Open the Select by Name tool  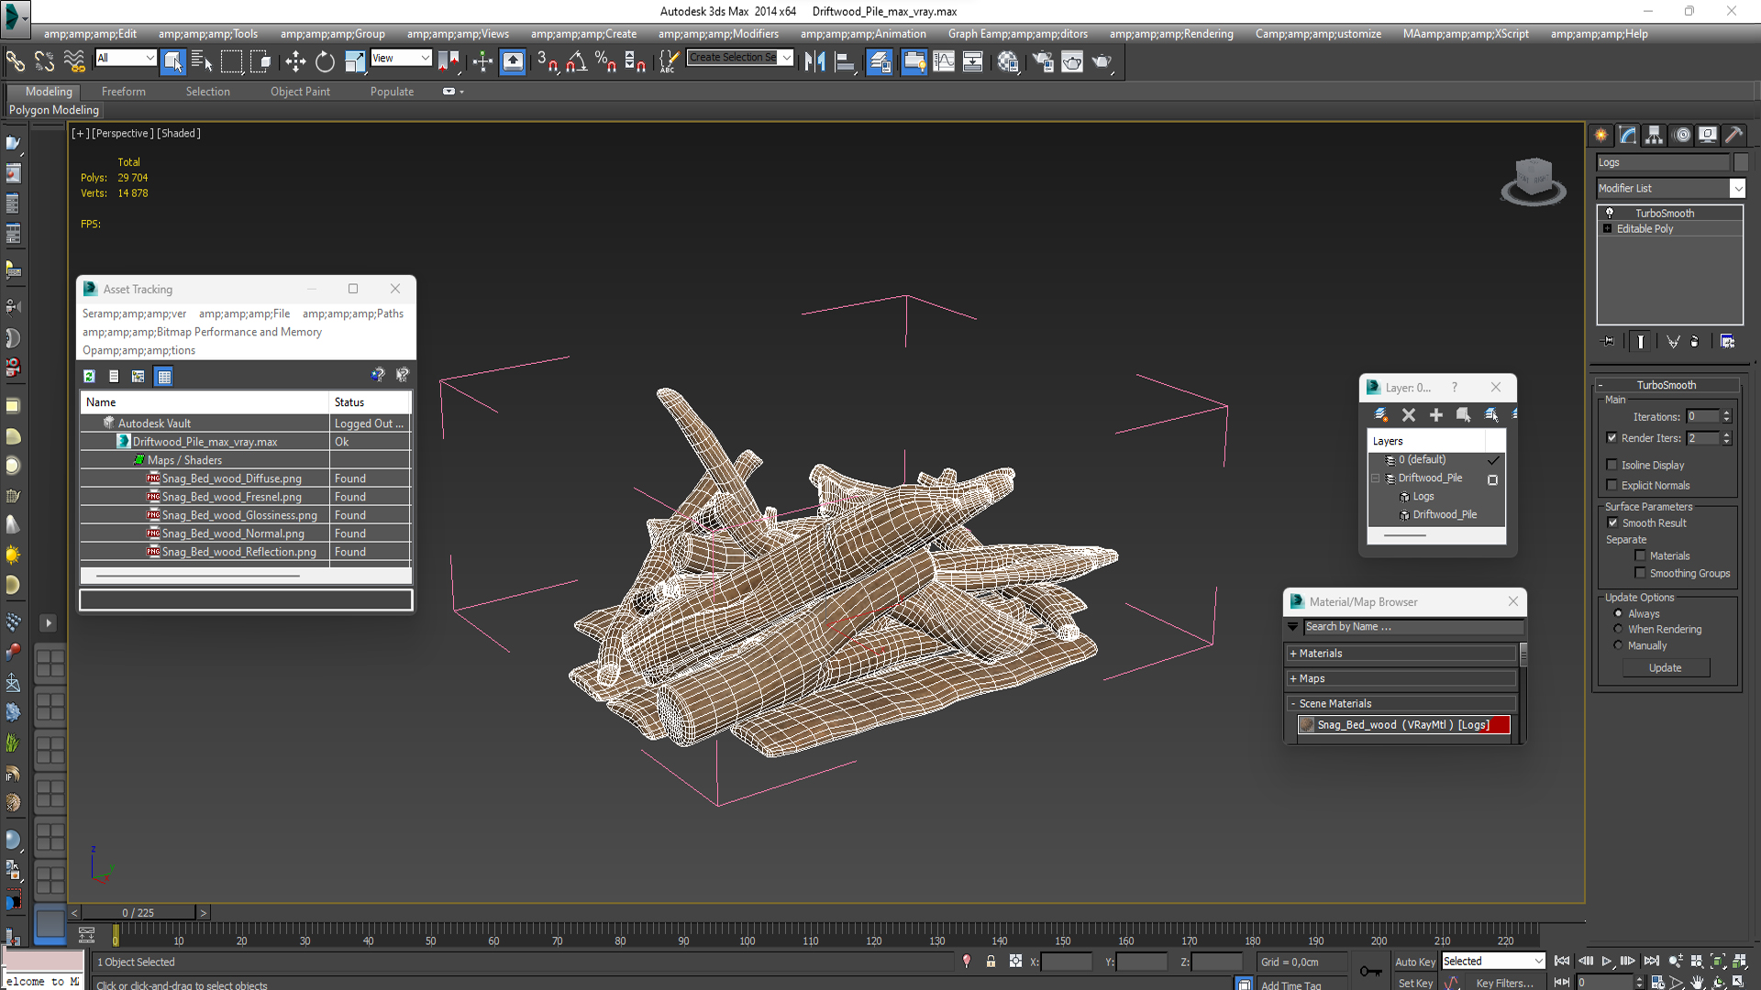pyautogui.click(x=202, y=61)
